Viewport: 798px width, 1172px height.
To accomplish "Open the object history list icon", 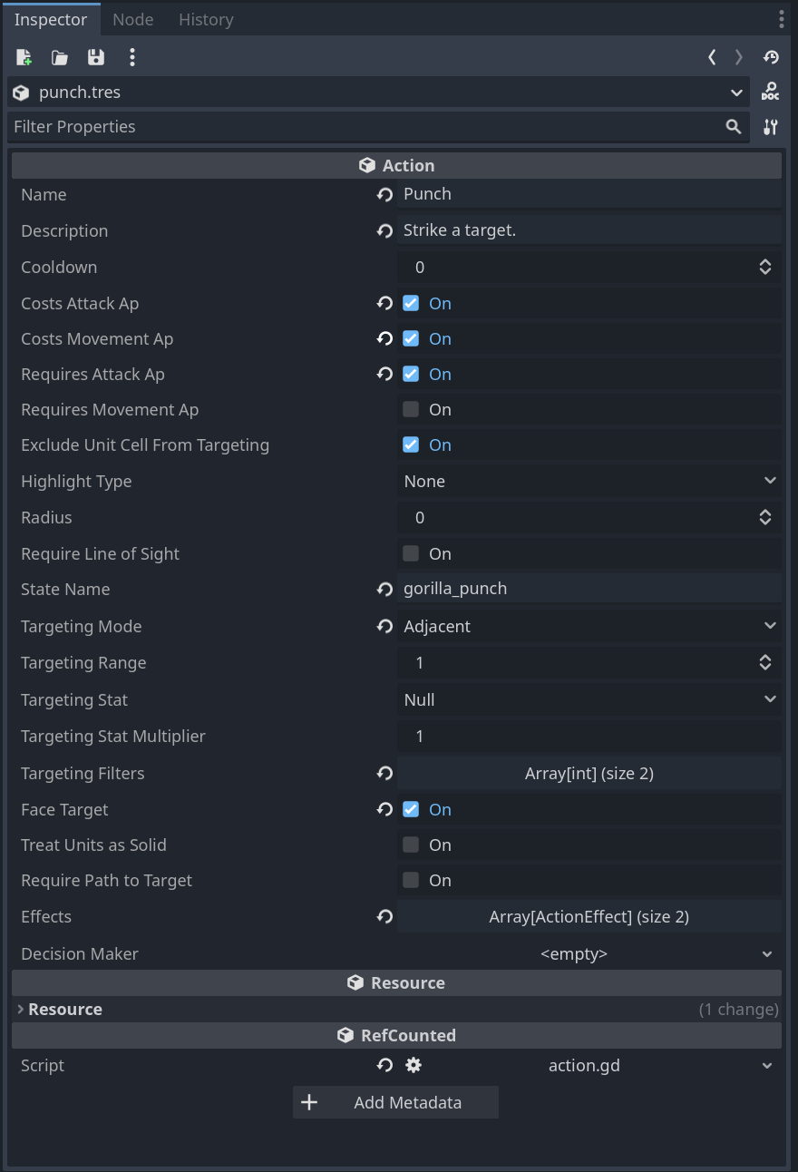I will [x=771, y=58].
